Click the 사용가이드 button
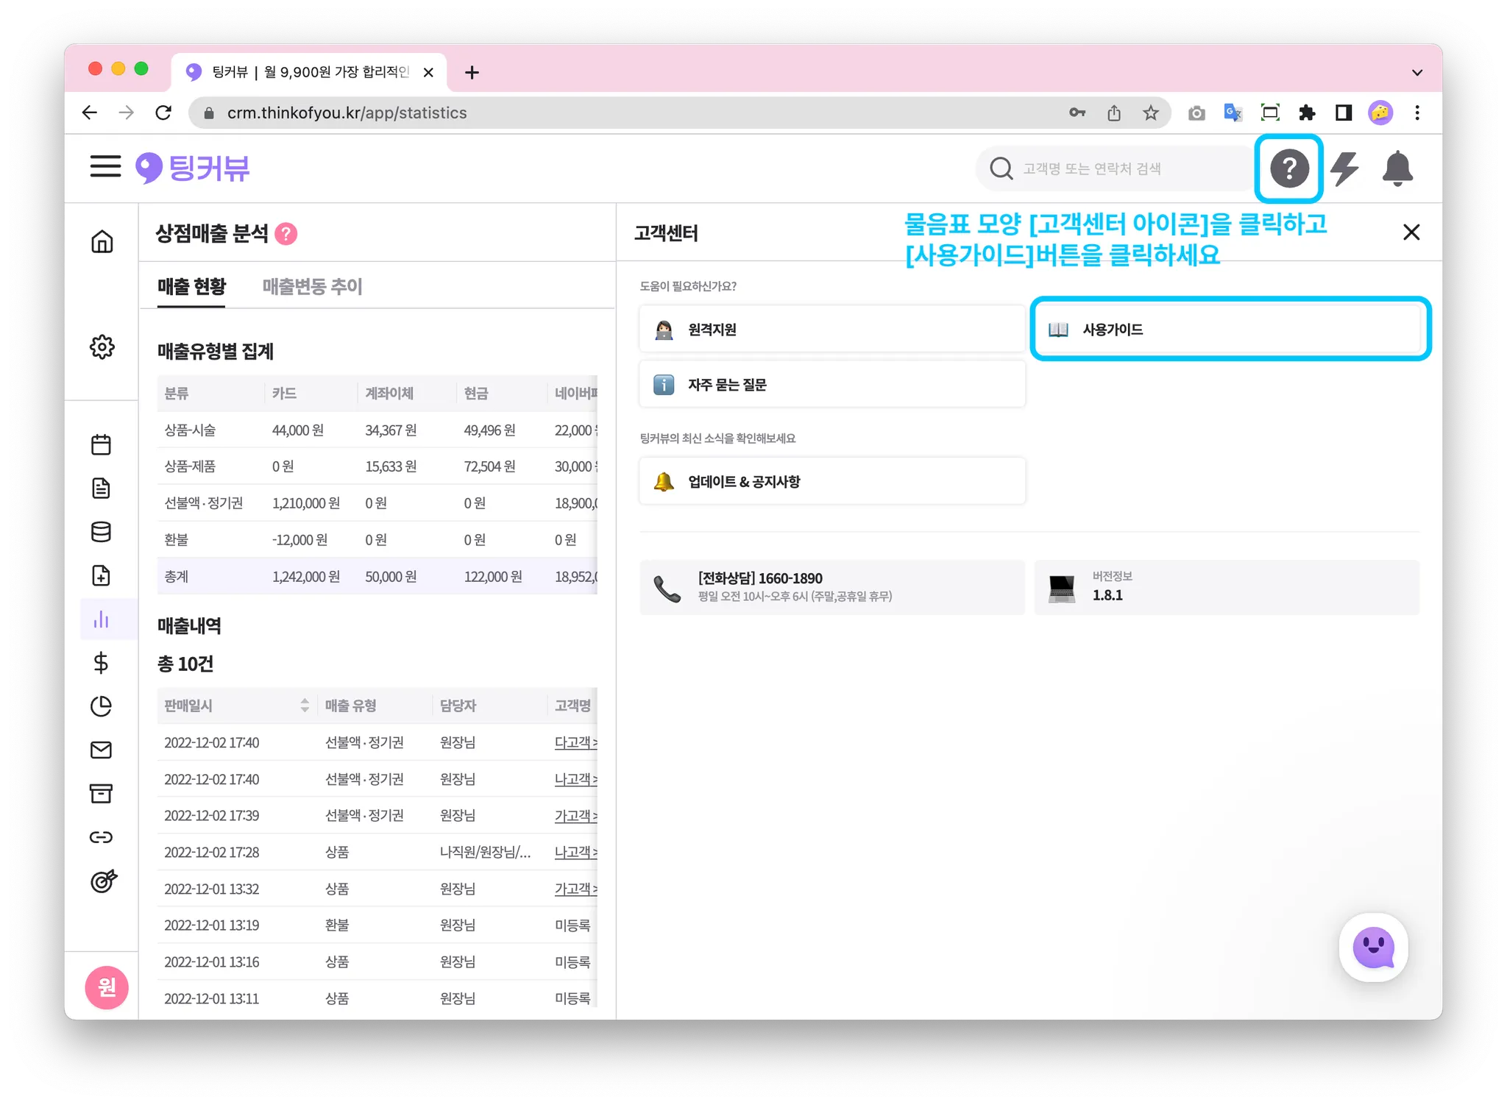Image resolution: width=1507 pixels, height=1105 pixels. coord(1228,330)
